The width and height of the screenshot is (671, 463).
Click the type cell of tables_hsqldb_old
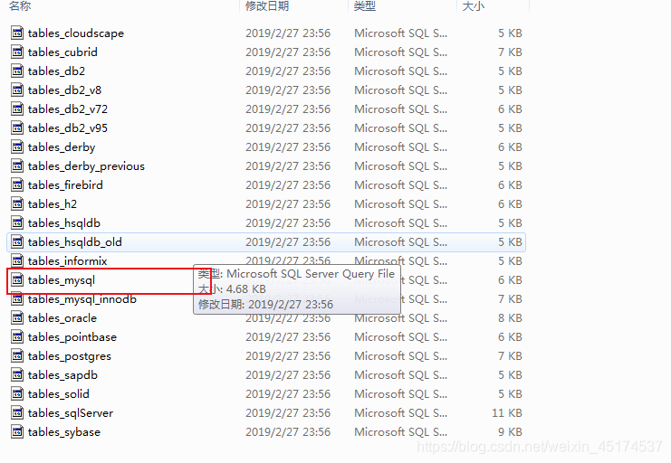pyautogui.click(x=400, y=242)
